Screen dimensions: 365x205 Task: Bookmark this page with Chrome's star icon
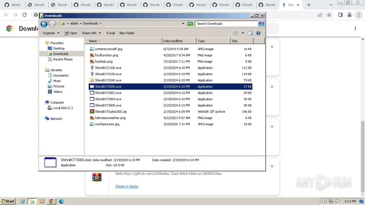[x=329, y=15]
